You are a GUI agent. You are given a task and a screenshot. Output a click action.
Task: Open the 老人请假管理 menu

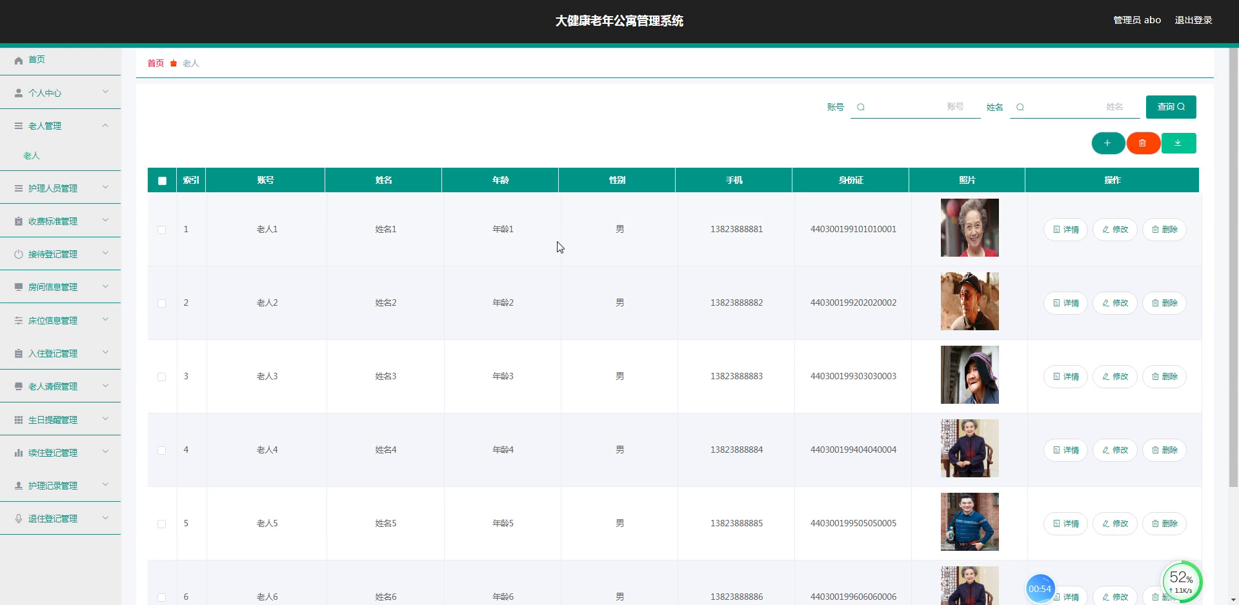pos(61,386)
